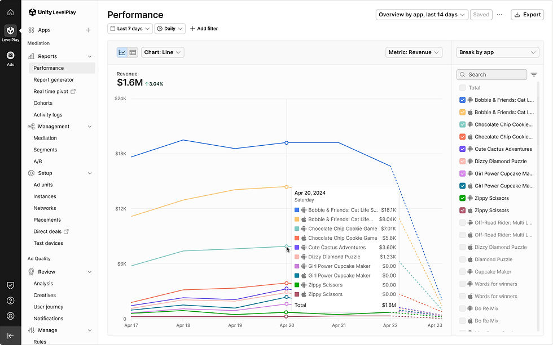Open Report generator in sidebar

(x=54, y=80)
